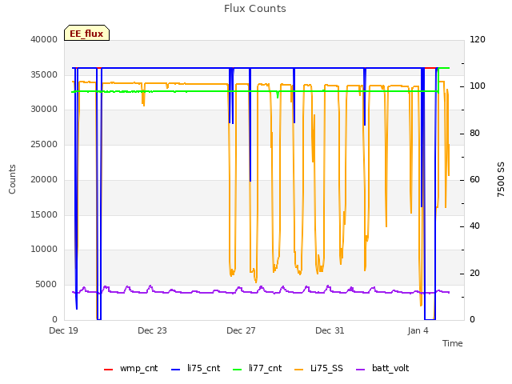This screenshot has width=512, height=384.
Task: Click the green li77_cnt legend swatch
Action: [x=237, y=370]
